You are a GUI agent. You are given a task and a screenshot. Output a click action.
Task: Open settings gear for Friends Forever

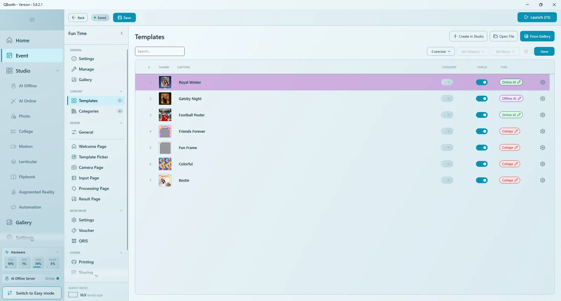pyautogui.click(x=542, y=131)
